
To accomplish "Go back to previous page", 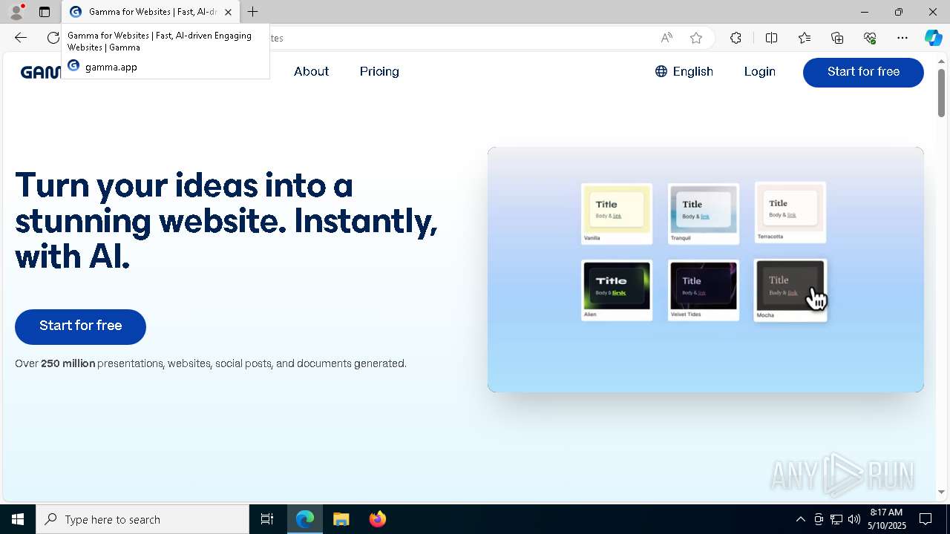I will click(x=21, y=38).
